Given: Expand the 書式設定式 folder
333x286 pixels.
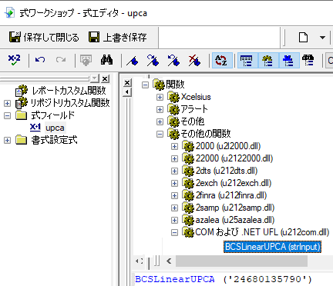Looking at the screenshot, I should (7, 140).
